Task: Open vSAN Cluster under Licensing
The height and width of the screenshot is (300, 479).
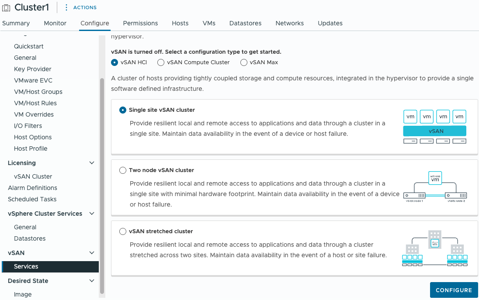Action: [33, 176]
